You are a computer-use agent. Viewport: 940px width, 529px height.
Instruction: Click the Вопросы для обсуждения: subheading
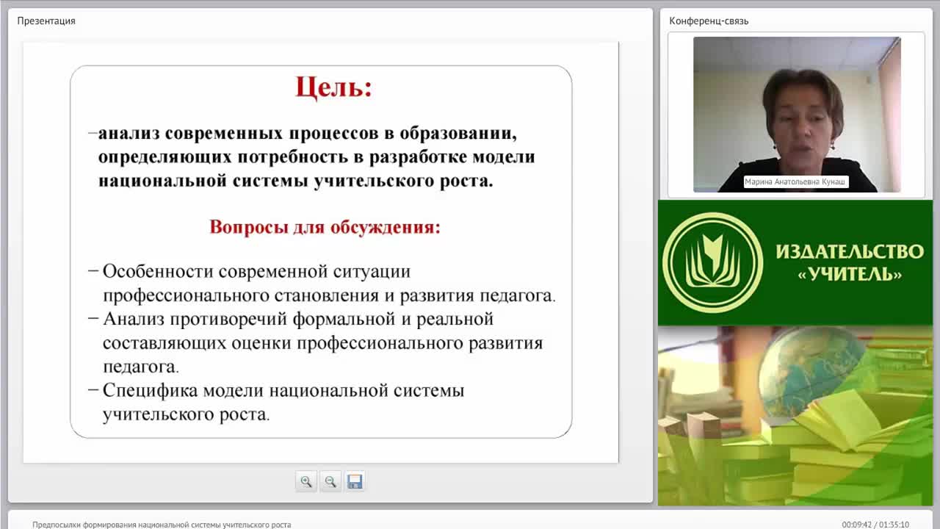click(x=325, y=226)
